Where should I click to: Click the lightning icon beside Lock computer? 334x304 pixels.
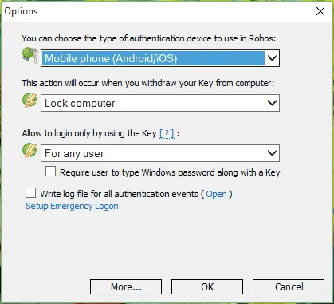pos(29,101)
